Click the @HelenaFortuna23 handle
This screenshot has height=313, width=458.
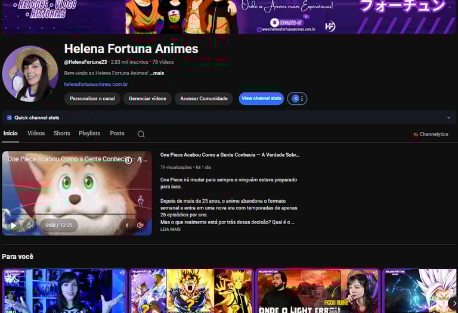85,62
